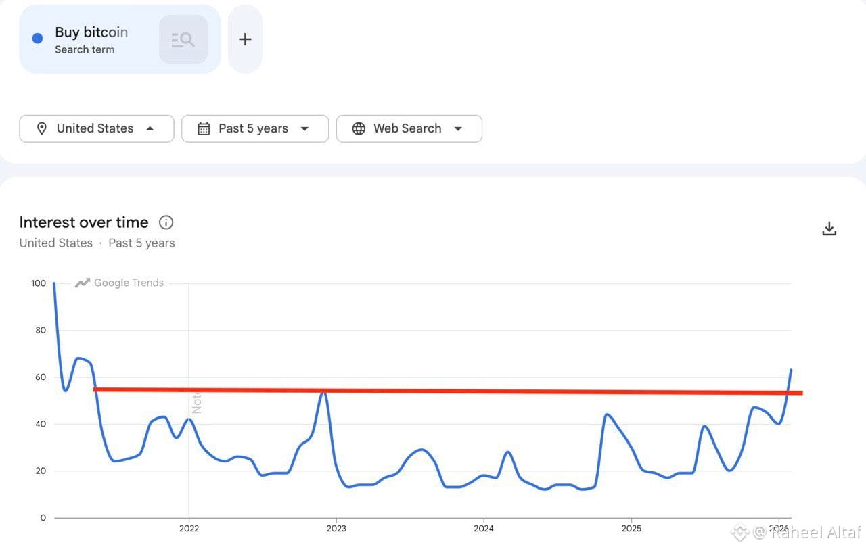Click the 2023 label on the time axis

point(336,529)
